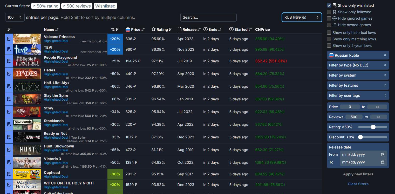Click the wishlist icon for Stray
Screen dimensions: 395x194
point(9,112)
